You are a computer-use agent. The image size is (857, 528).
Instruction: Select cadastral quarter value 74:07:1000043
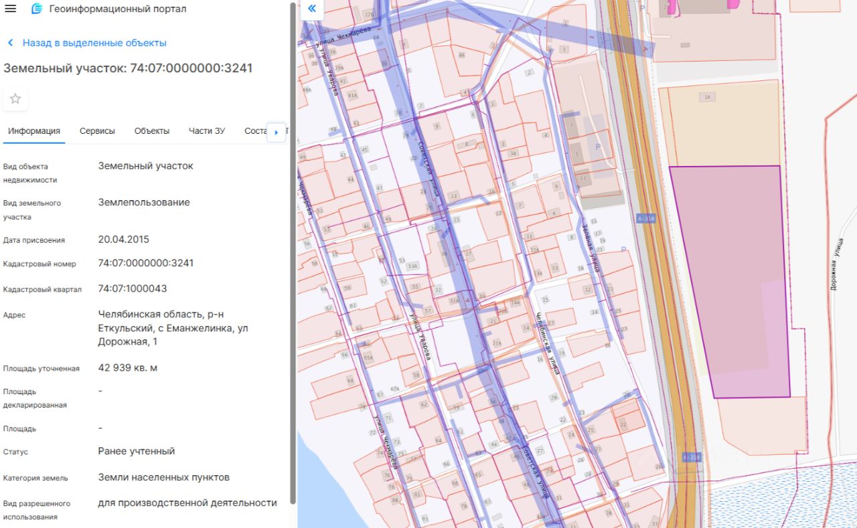coord(133,289)
